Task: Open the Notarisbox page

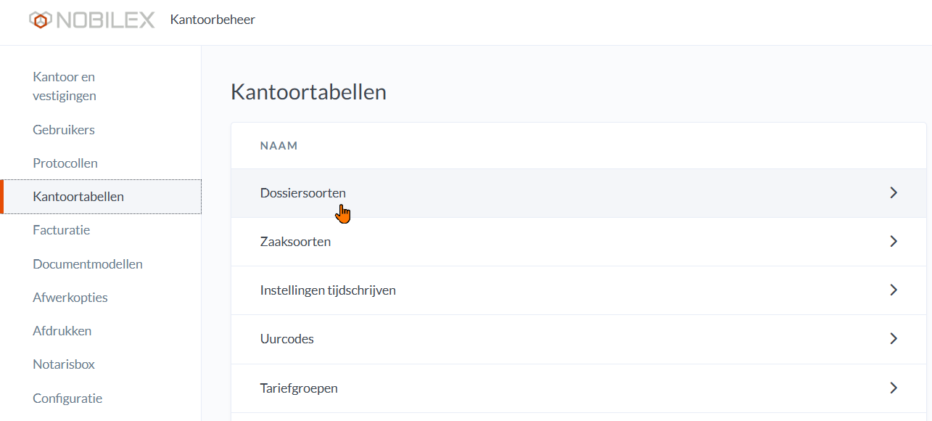Action: tap(64, 364)
